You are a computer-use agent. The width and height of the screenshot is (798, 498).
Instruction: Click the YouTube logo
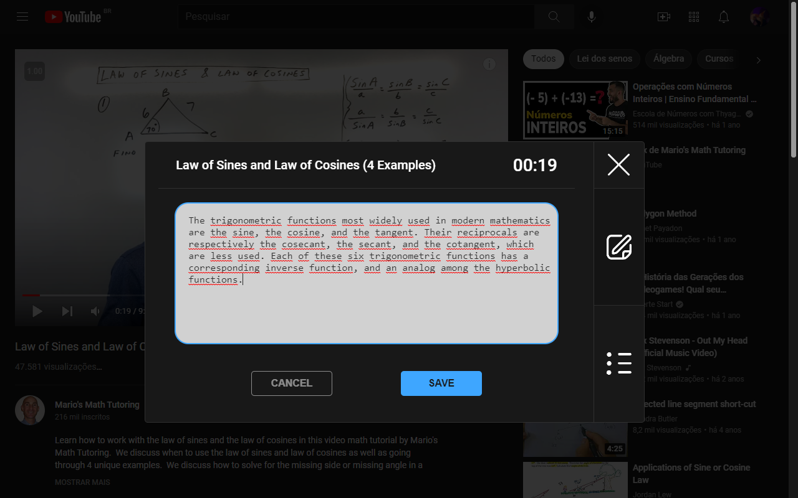tap(75, 17)
